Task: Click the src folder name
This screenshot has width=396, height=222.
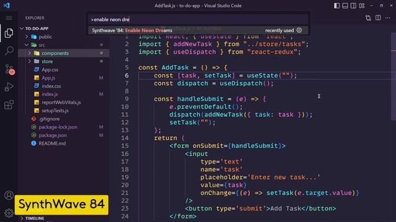Action: pos(41,45)
